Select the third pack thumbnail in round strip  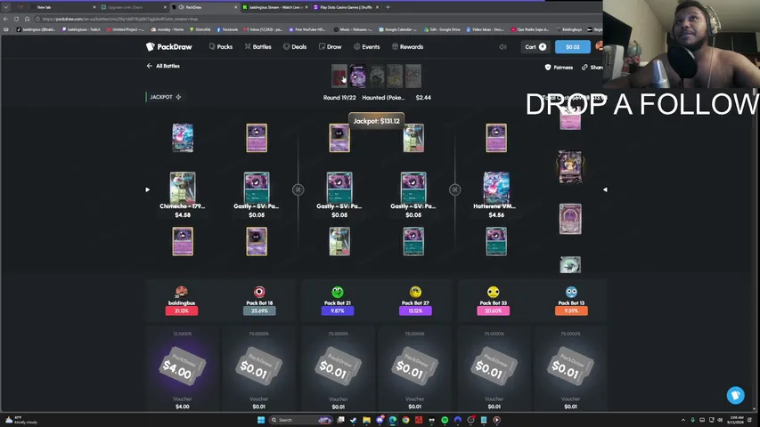coord(377,76)
